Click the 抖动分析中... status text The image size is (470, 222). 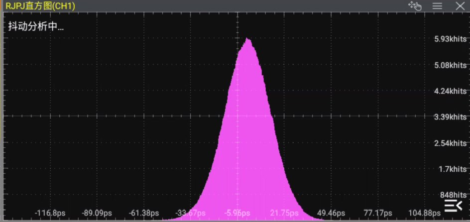(x=36, y=26)
